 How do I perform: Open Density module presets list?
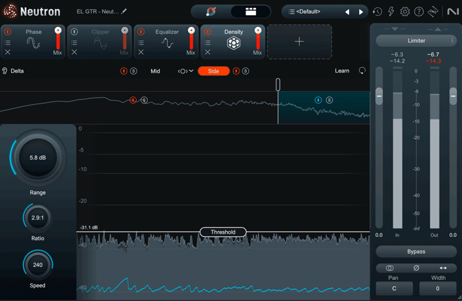coord(207,43)
